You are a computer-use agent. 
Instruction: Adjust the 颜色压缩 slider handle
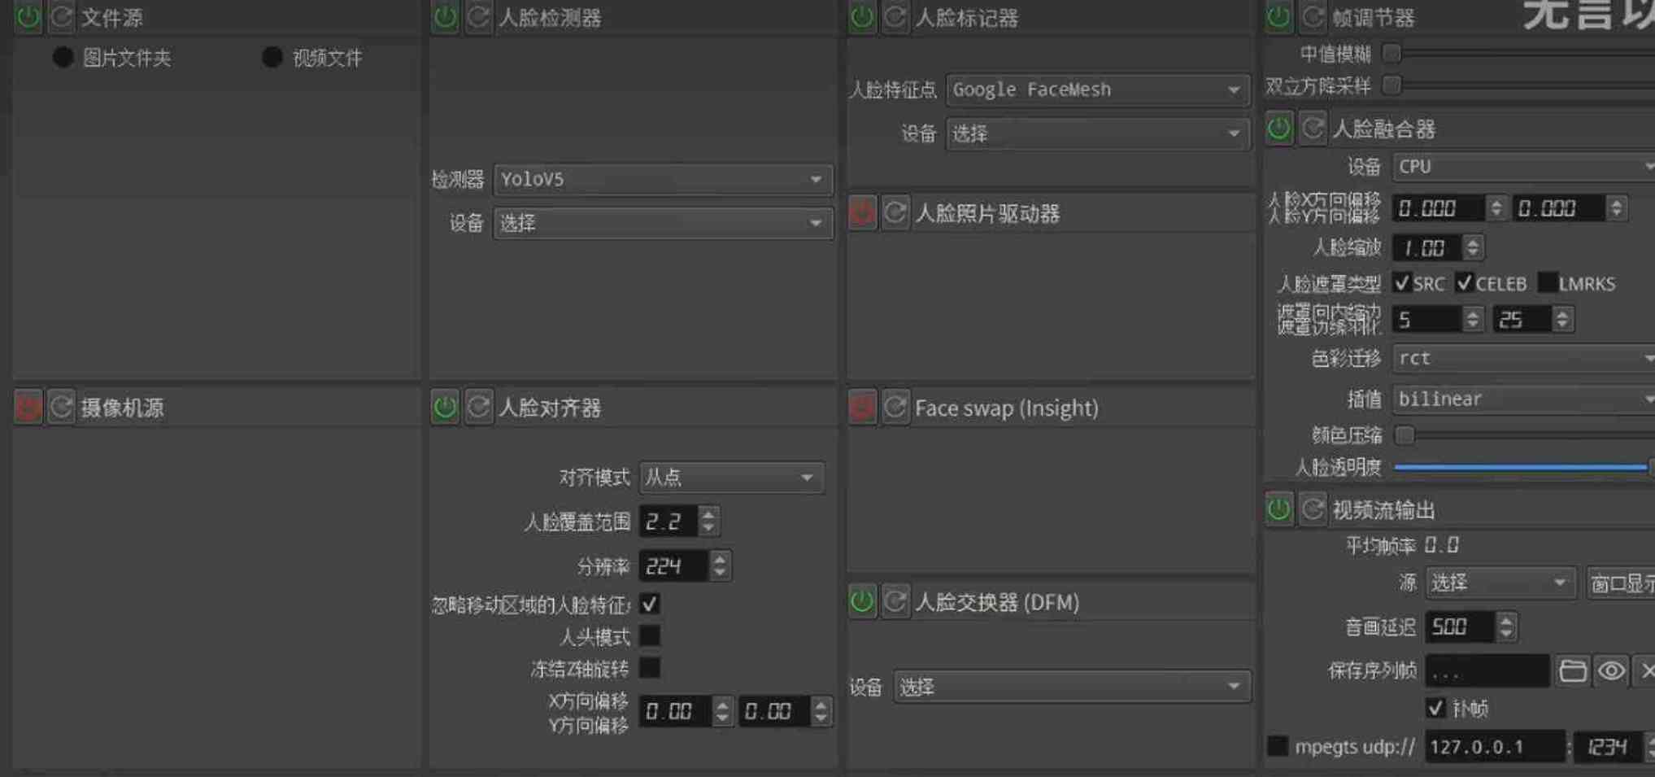tap(1405, 435)
